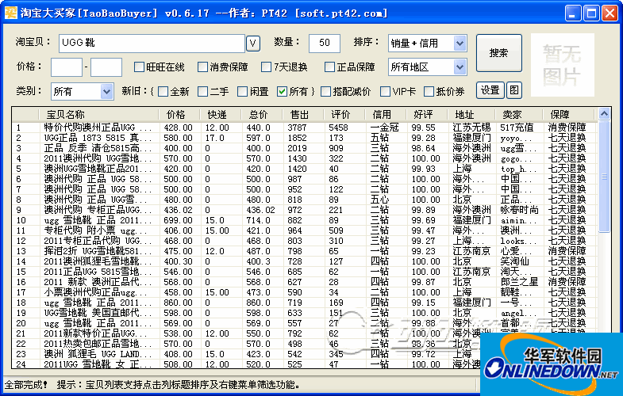Check the 二手 condition checkbox
Image resolution: width=623 pixels, height=396 pixels.
(202, 92)
